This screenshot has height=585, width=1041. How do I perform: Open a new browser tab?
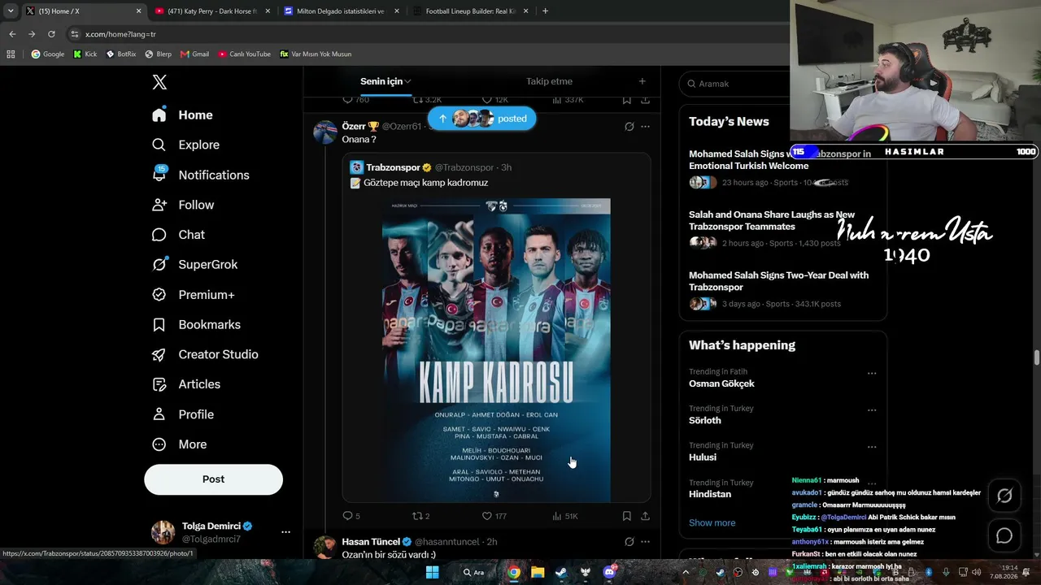tap(545, 11)
